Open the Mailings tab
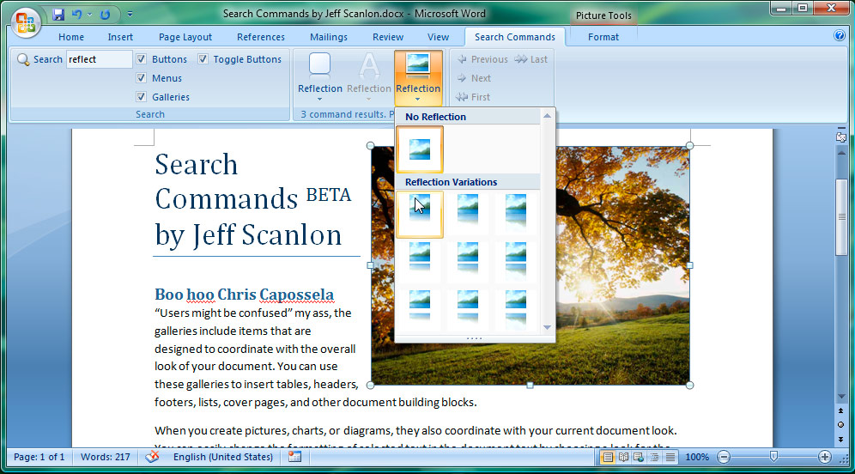Viewport: 855px width, 474px height. 328,37
